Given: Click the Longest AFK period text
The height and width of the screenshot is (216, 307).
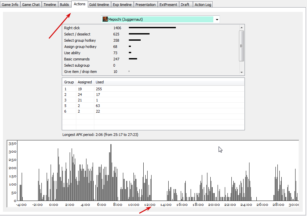Looking at the screenshot, I should pos(100,135).
